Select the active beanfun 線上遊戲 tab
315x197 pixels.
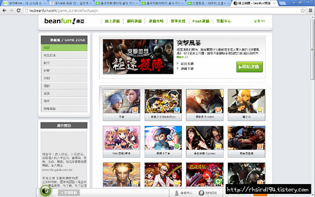click(254, 3)
